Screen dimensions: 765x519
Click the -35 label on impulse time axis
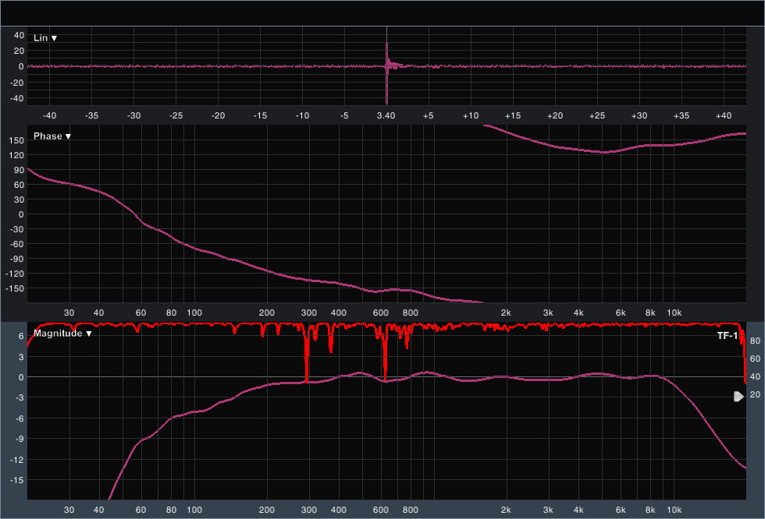(x=92, y=116)
